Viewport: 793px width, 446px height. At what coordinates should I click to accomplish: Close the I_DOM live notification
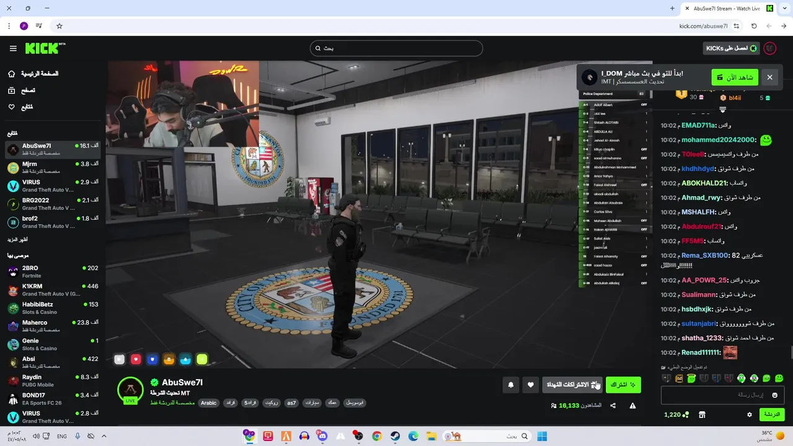click(x=769, y=77)
